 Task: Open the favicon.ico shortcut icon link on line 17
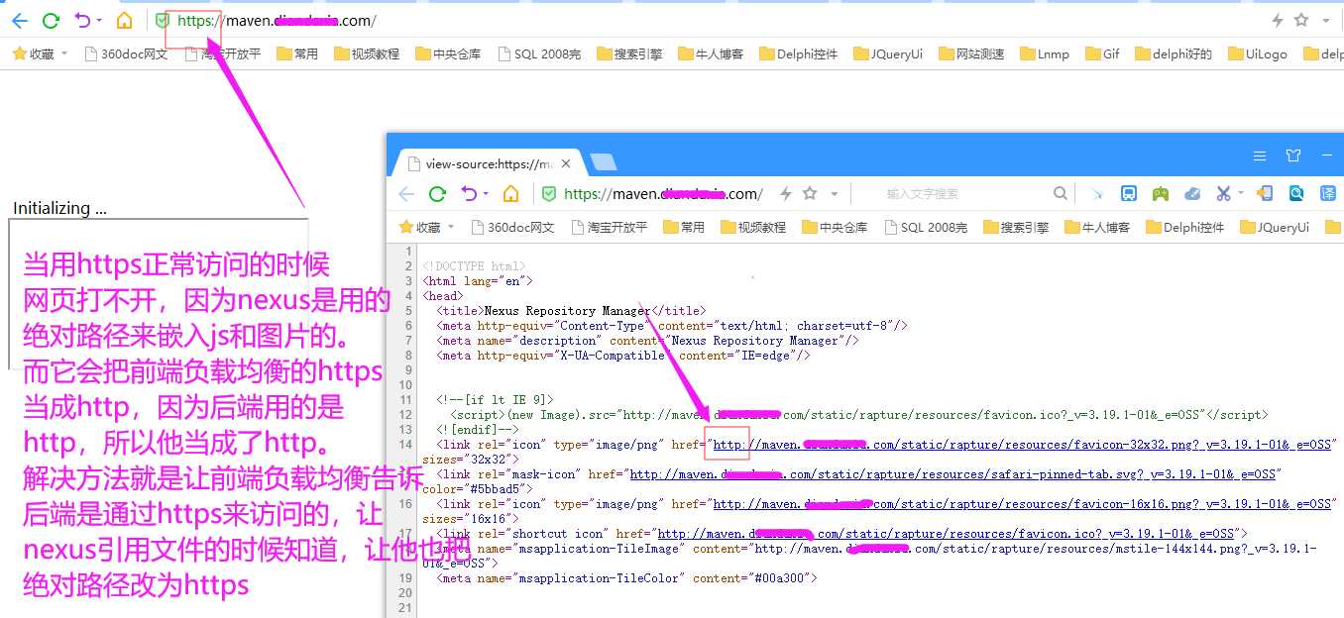[947, 534]
